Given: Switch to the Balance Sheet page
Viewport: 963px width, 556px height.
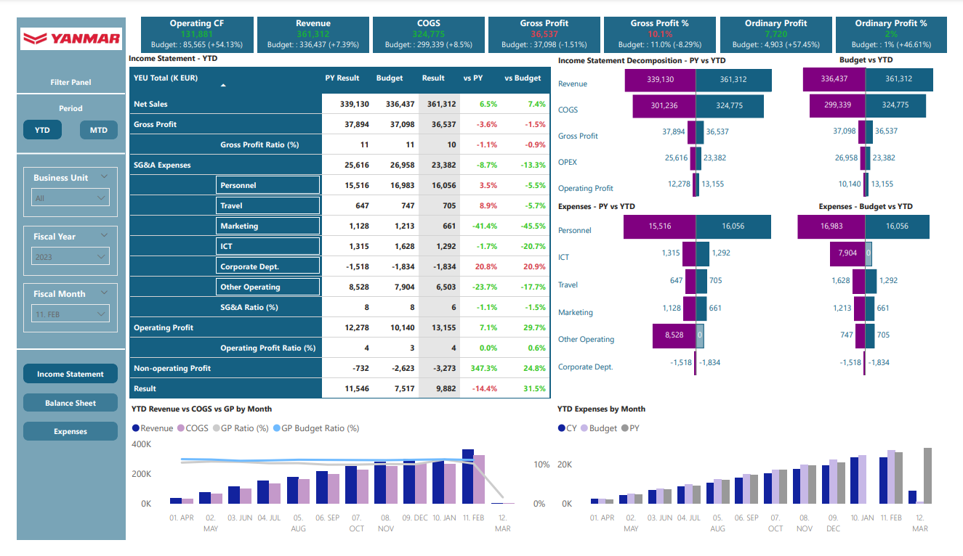Looking at the screenshot, I should pyautogui.click(x=70, y=402).
